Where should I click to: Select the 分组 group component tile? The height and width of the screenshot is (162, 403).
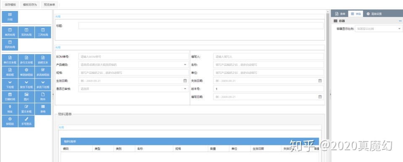click(x=10, y=17)
